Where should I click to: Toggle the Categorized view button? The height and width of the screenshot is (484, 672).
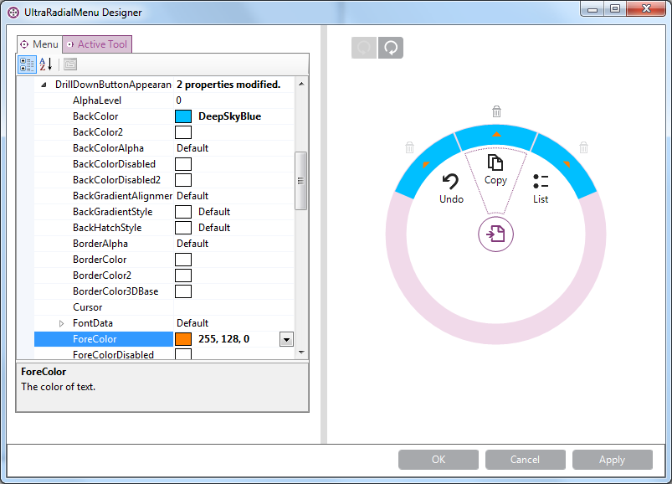(x=27, y=64)
